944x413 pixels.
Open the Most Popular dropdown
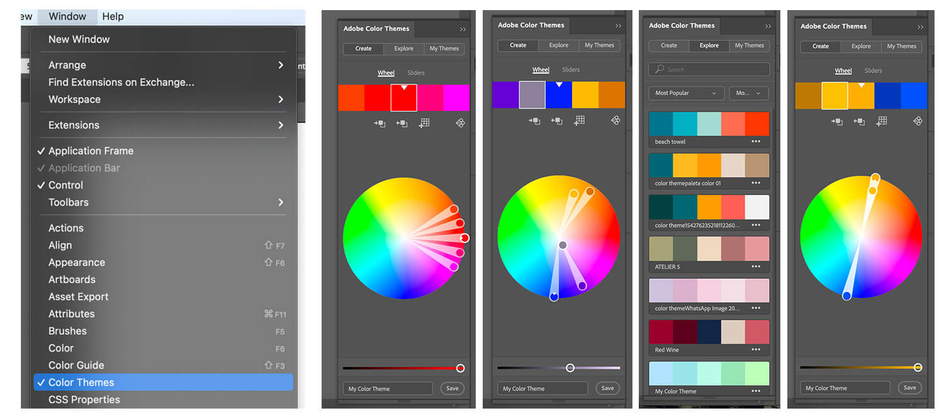[685, 93]
